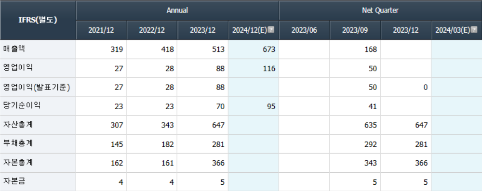This screenshot has height=191, width=482.
Task: Click 자산총계 value 343 for 2022/12
Action: [168, 125]
